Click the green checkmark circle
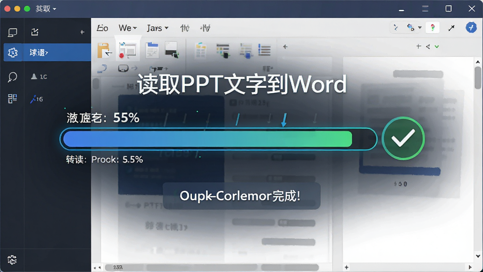This screenshot has height=272, width=483. click(x=403, y=138)
